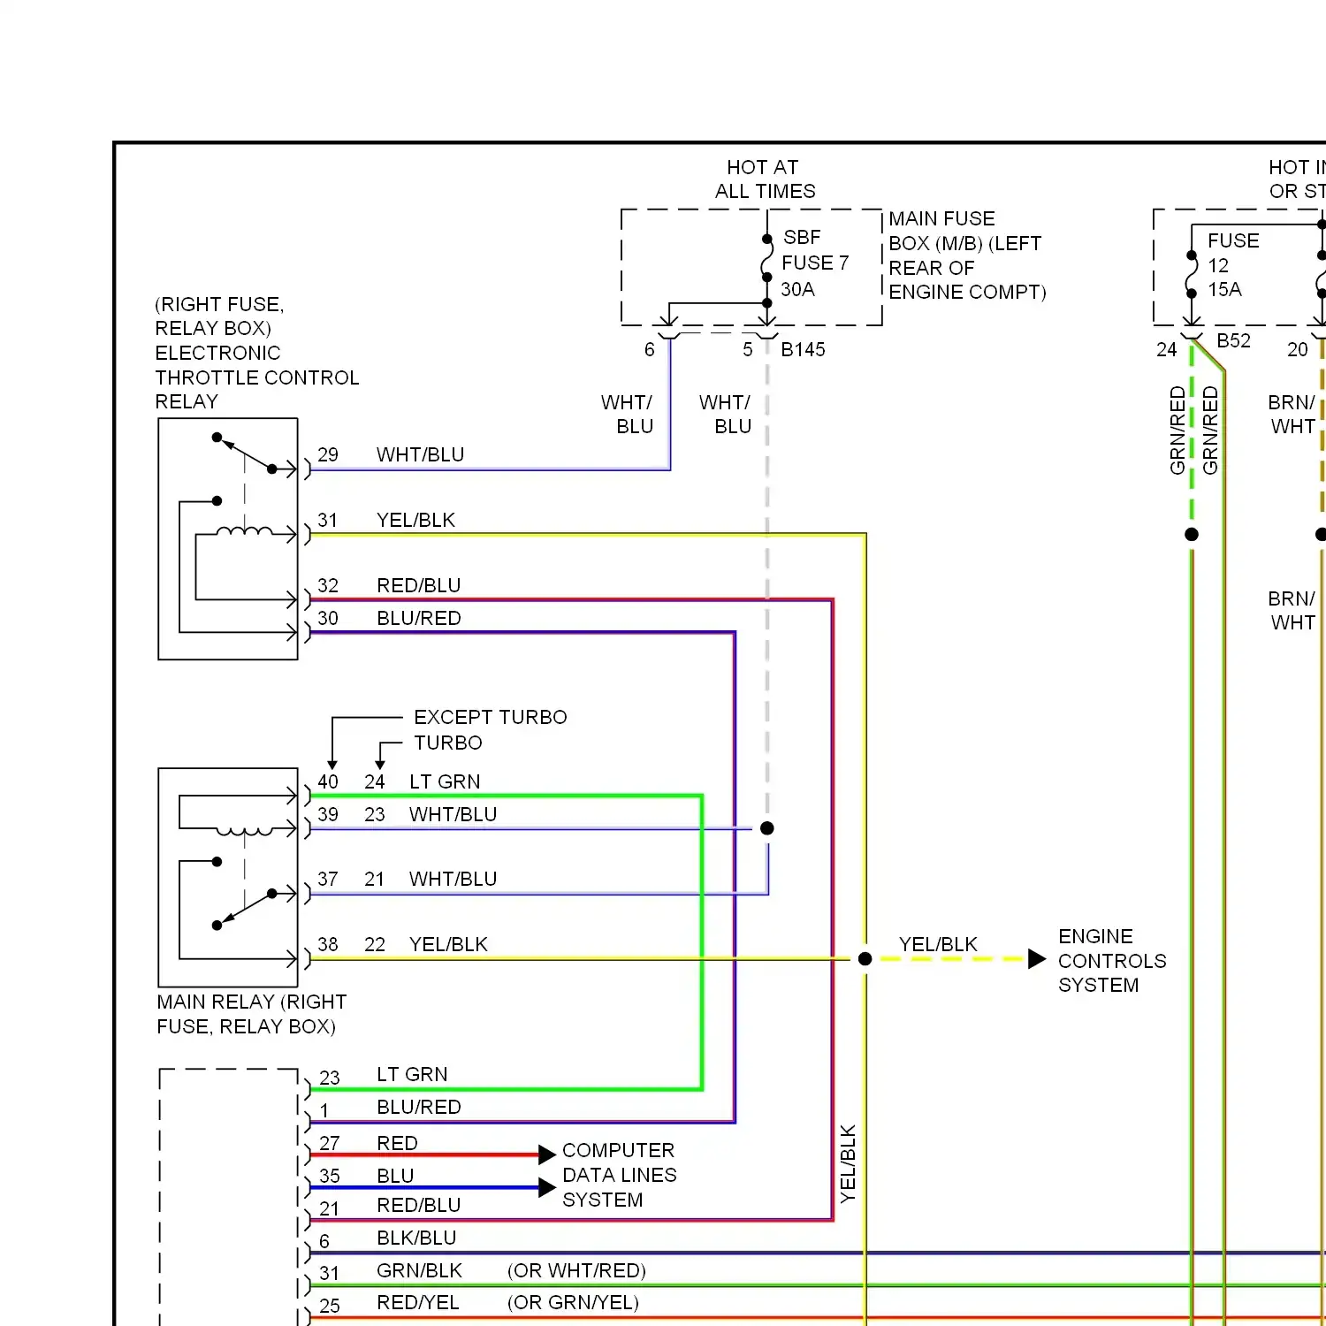The width and height of the screenshot is (1326, 1326).
Task: Select the arrowhead on the red pin 27 wire
Action: tap(547, 1155)
